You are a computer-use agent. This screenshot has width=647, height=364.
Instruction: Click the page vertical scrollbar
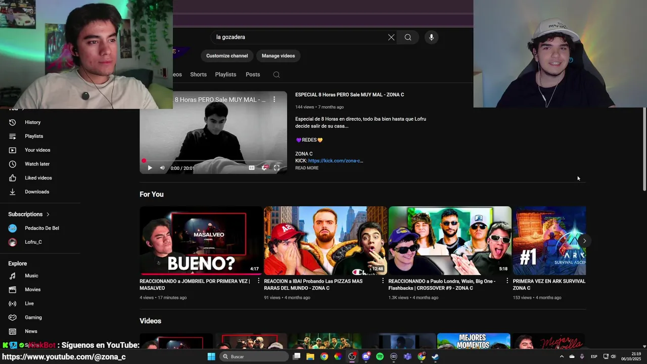click(x=644, y=149)
